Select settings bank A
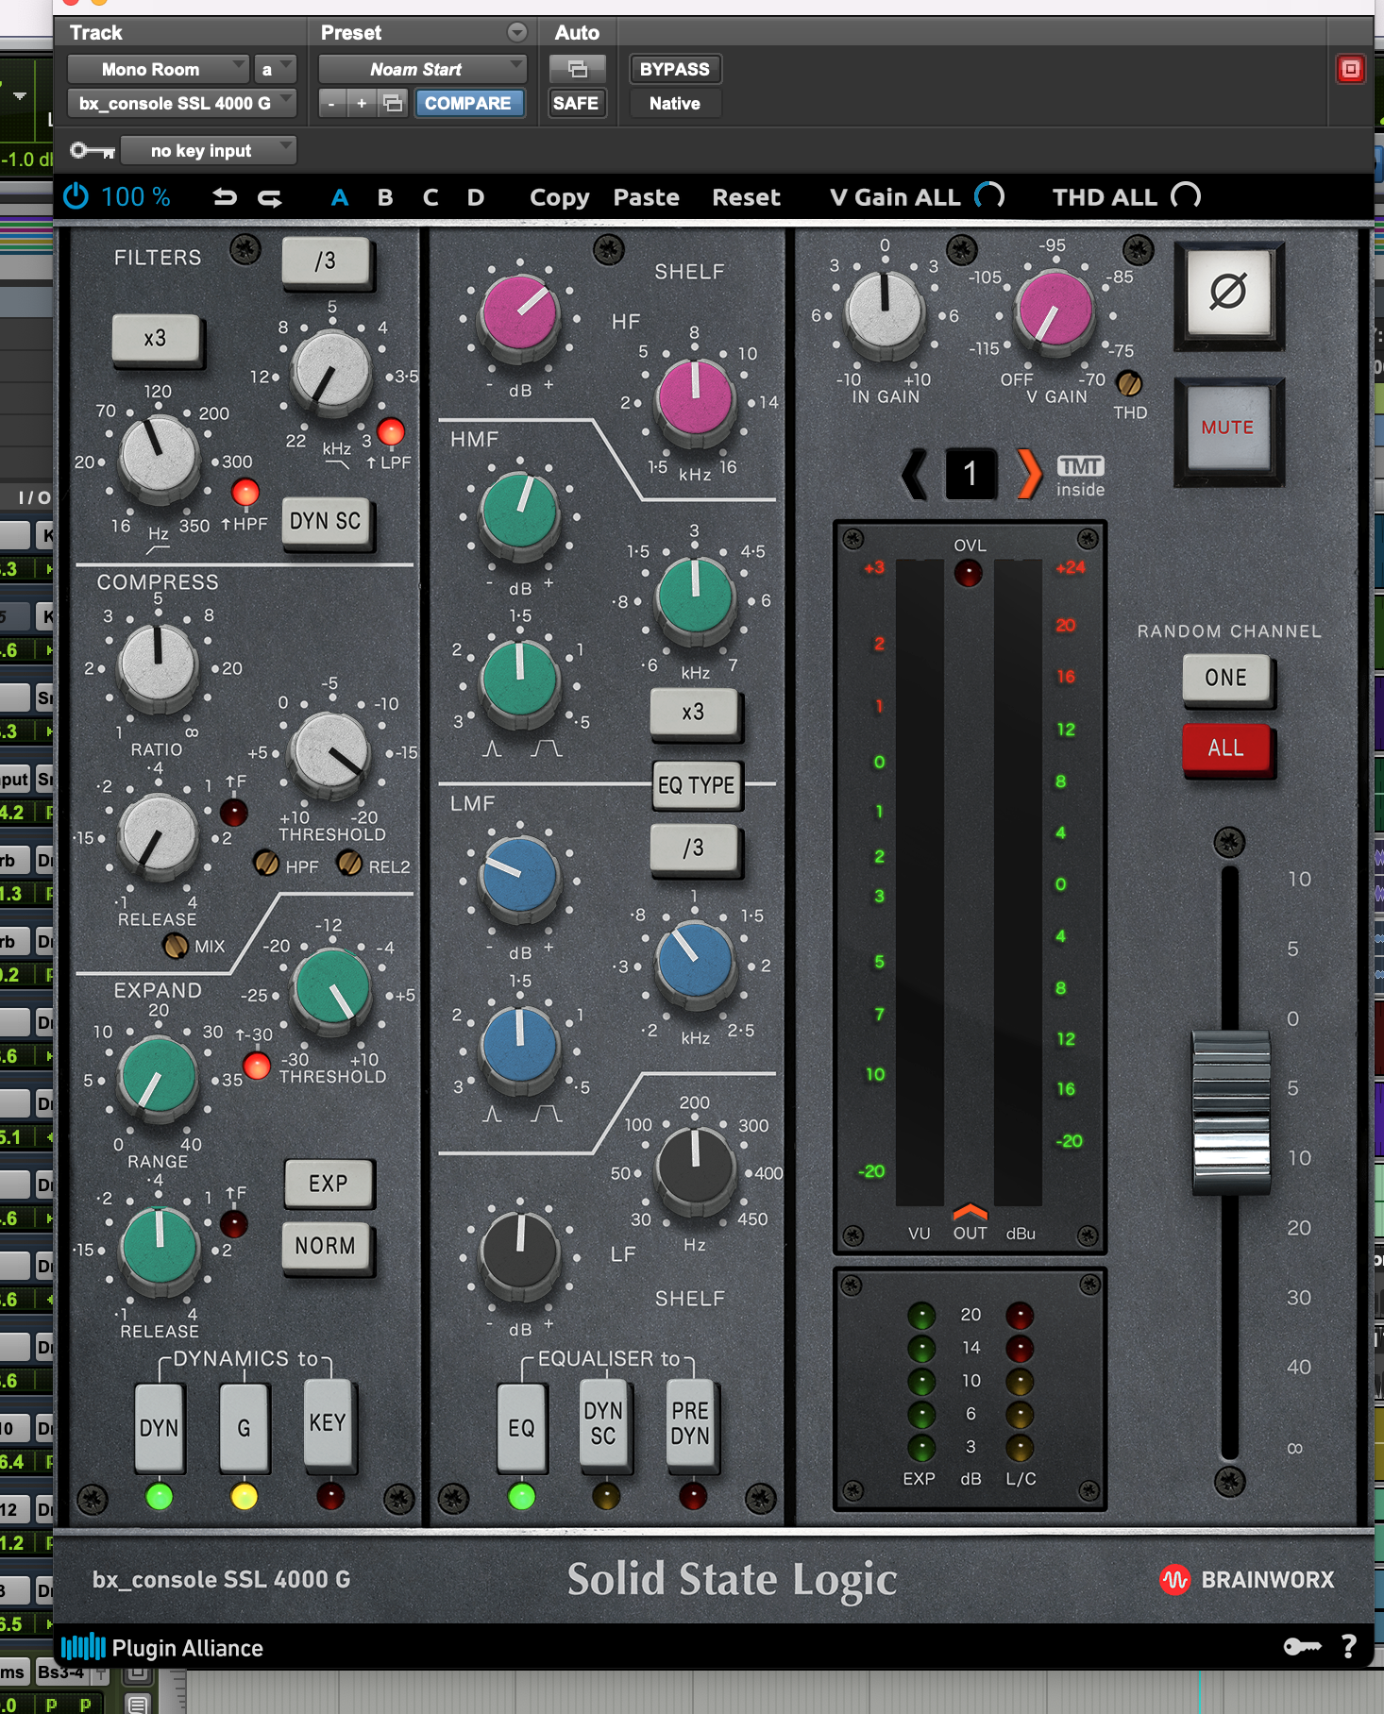 (340, 197)
